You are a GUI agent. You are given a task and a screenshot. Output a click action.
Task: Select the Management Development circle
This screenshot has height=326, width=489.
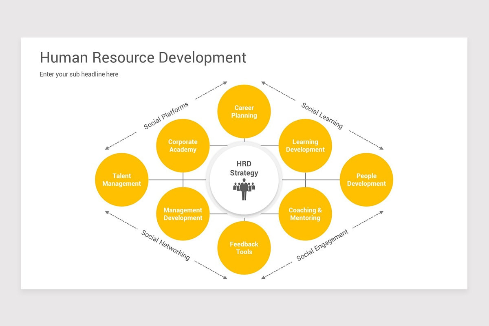click(183, 214)
